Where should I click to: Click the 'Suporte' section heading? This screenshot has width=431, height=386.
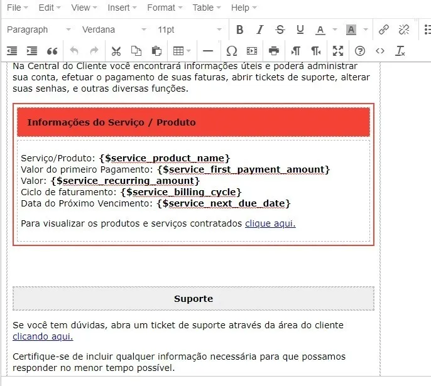point(194,298)
